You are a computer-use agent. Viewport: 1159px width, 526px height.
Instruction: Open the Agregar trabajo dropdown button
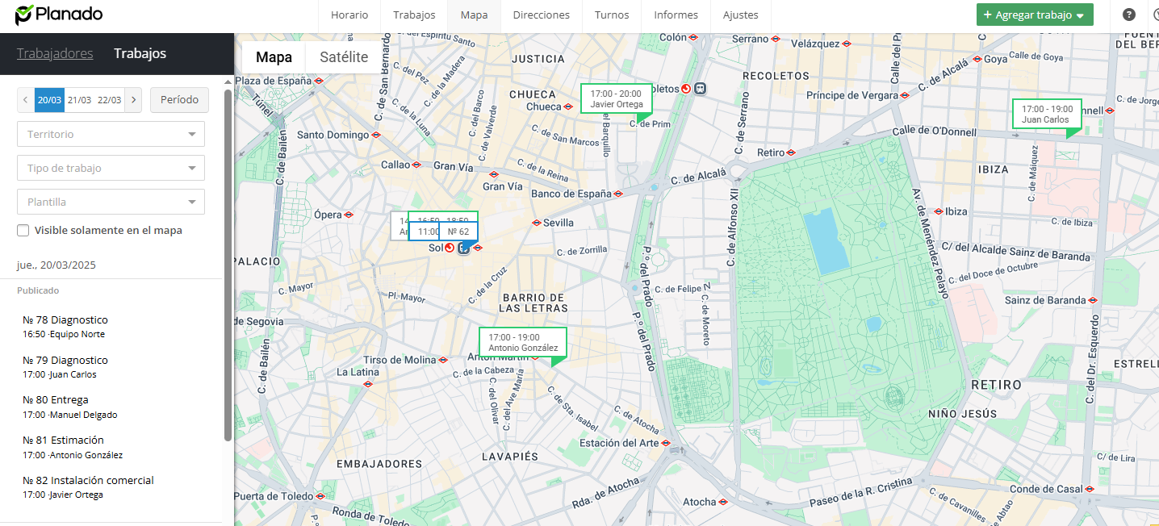1035,15
